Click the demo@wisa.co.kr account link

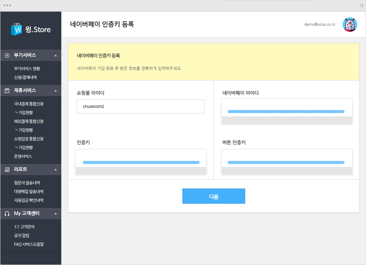320,24
